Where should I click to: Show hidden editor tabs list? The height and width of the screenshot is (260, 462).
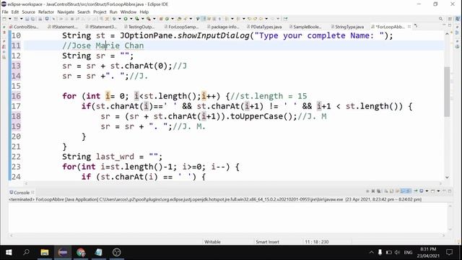click(416, 26)
